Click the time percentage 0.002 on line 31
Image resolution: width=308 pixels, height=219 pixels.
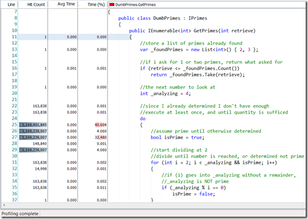(102, 163)
